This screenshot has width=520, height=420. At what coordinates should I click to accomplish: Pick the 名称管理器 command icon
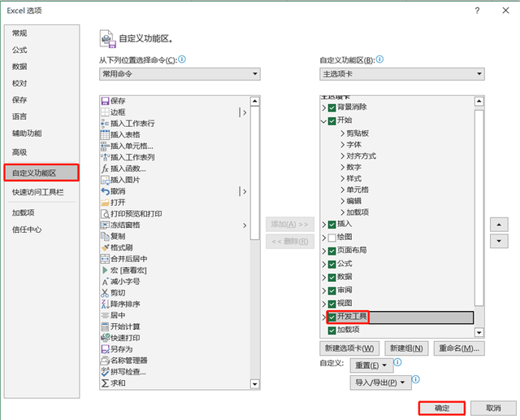click(x=105, y=361)
